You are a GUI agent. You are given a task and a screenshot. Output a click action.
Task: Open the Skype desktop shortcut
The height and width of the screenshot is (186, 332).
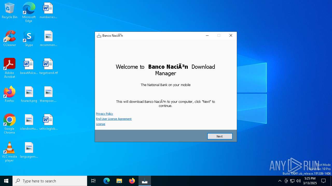29,38
